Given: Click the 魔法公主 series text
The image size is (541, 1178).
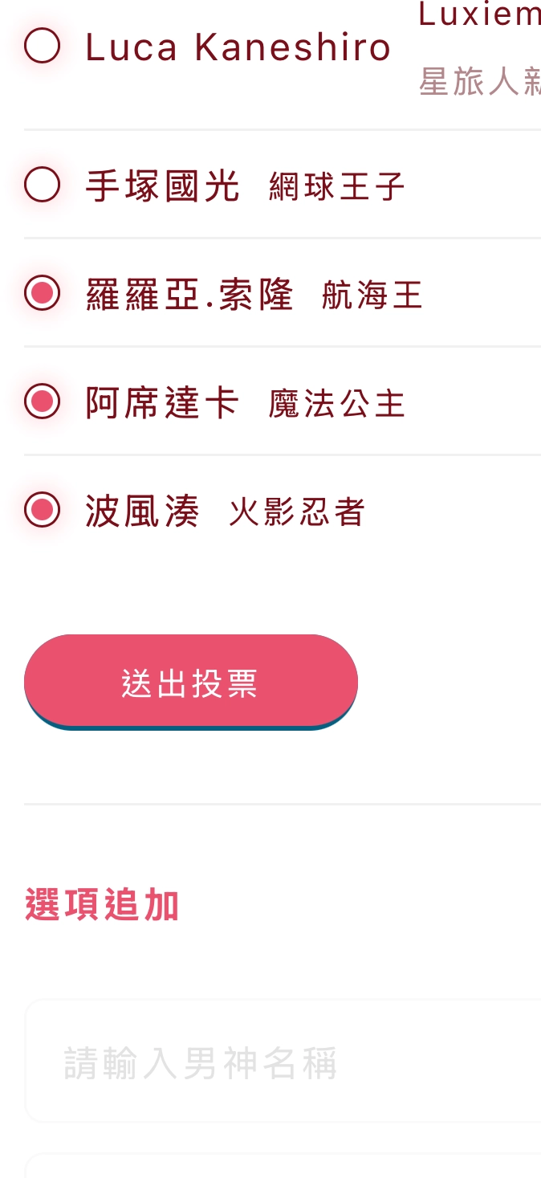Looking at the screenshot, I should 336,404.
